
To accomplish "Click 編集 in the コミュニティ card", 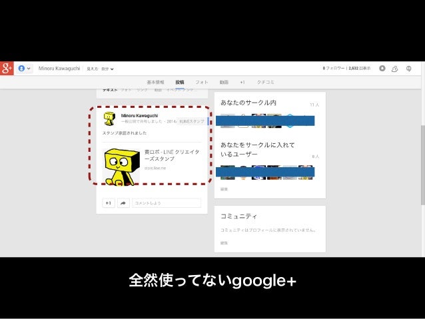I will click(x=224, y=243).
